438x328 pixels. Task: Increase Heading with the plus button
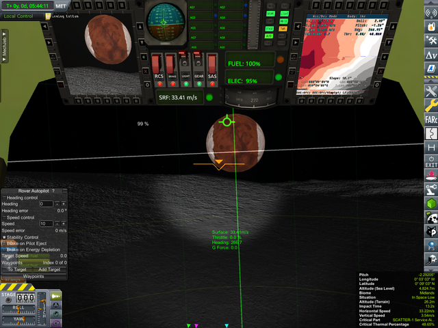coord(64,204)
